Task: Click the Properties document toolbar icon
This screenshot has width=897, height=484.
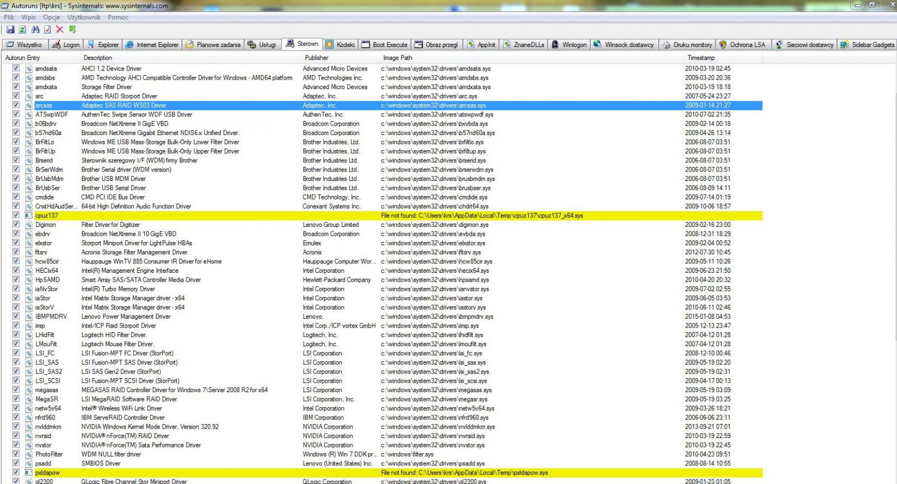Action: pyautogui.click(x=48, y=29)
